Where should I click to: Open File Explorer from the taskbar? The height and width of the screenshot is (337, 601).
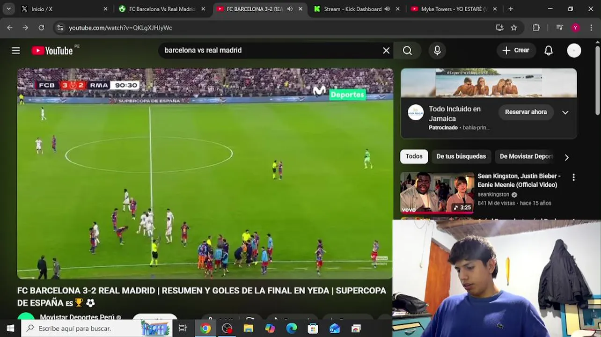click(x=249, y=328)
